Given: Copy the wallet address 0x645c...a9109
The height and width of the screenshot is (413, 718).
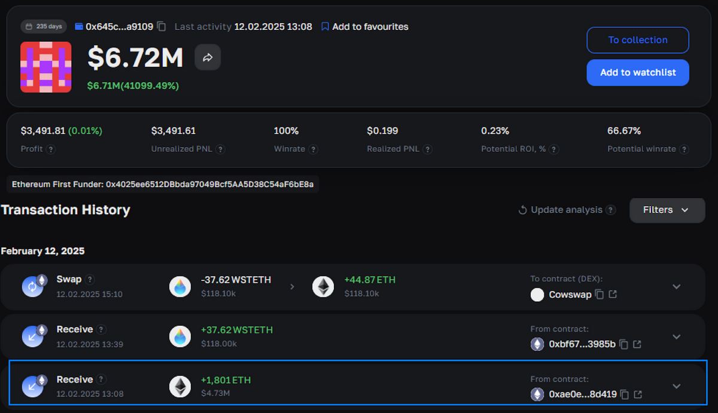Looking at the screenshot, I should pos(162,26).
